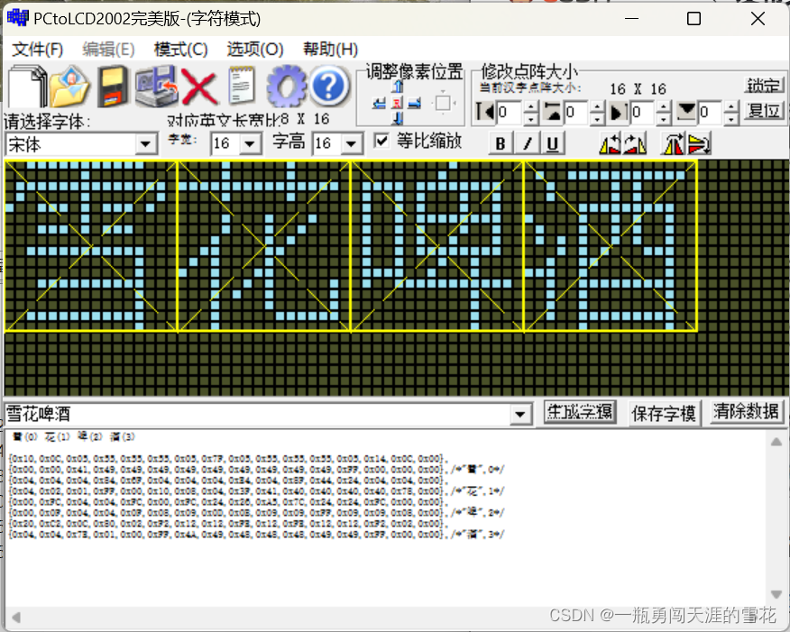Rotate glyph clockwise with second triangle icon
790x632 pixels.
pyautogui.click(x=634, y=144)
